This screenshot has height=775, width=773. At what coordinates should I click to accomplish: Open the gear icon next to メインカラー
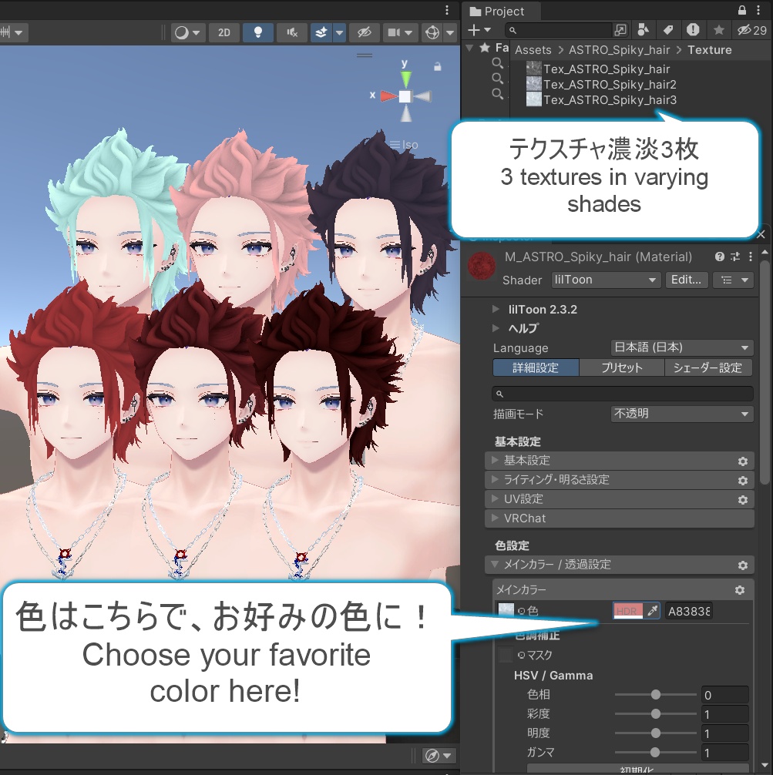[739, 589]
